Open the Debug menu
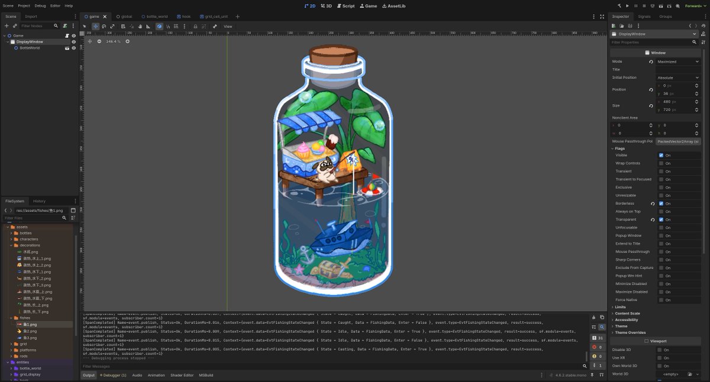Screen dimensions: 710x382 tap(40, 5)
